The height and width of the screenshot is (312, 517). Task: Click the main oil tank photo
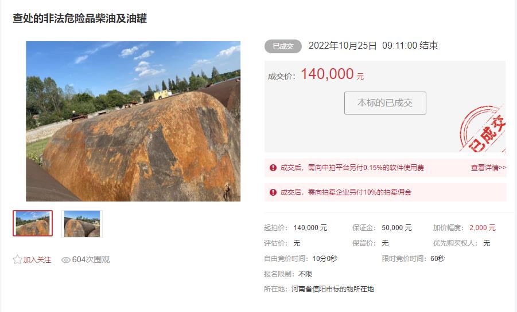(133, 121)
